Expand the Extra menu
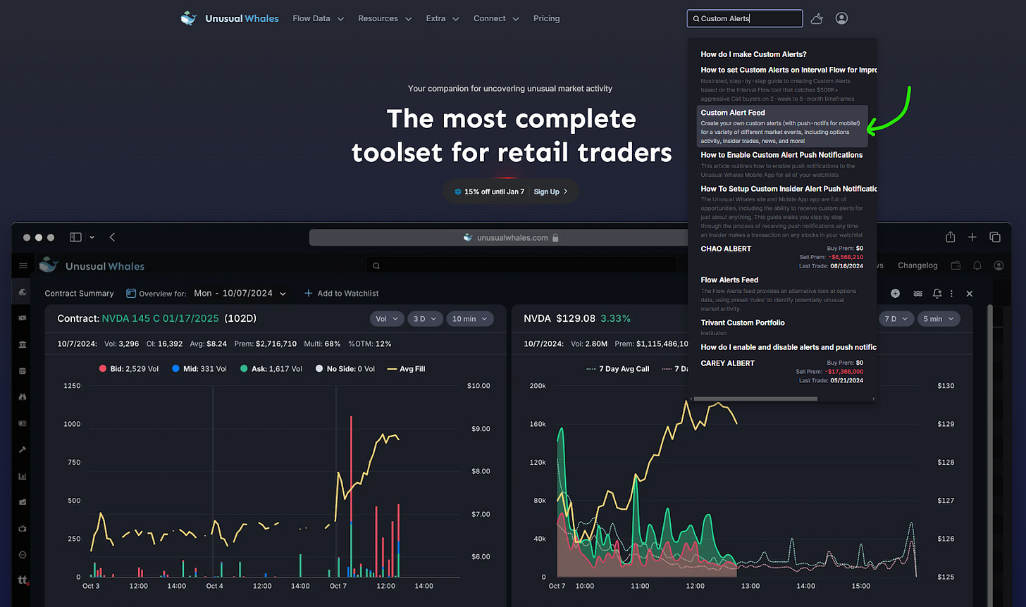 pyautogui.click(x=443, y=18)
